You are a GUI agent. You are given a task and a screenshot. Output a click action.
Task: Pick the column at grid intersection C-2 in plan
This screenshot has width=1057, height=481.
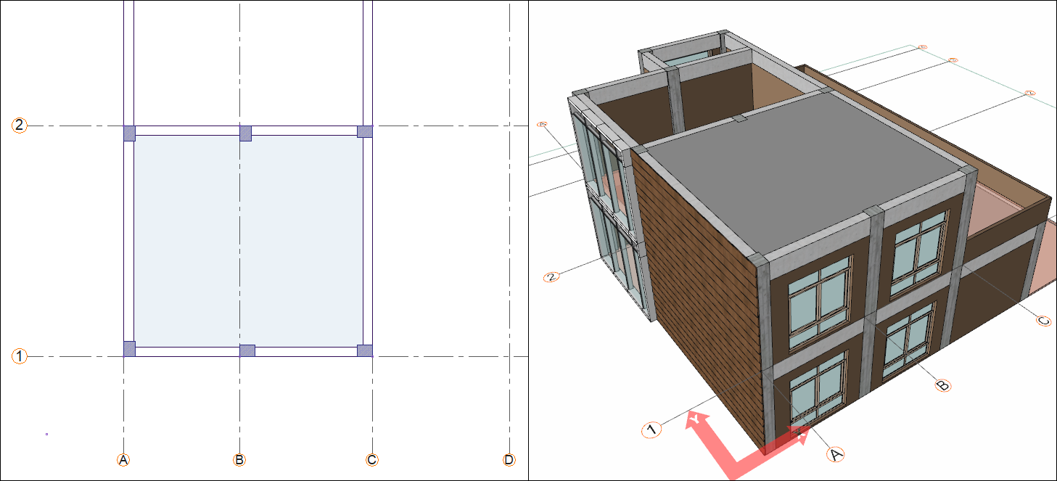[x=365, y=131]
